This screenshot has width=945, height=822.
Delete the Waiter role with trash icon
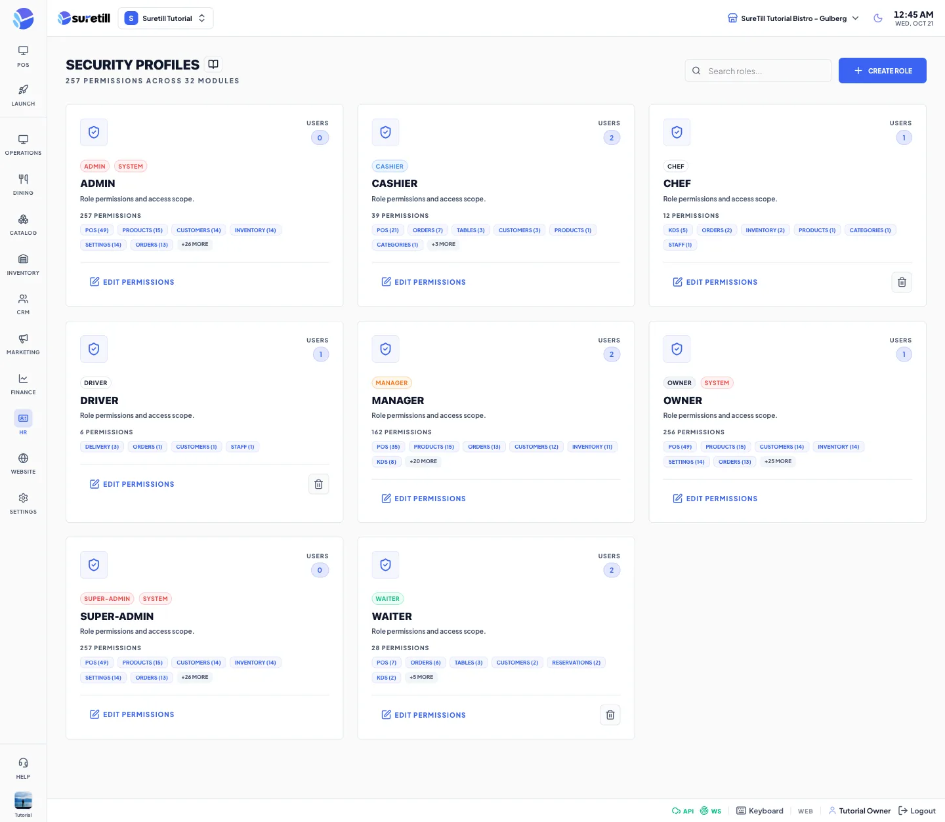coord(610,715)
